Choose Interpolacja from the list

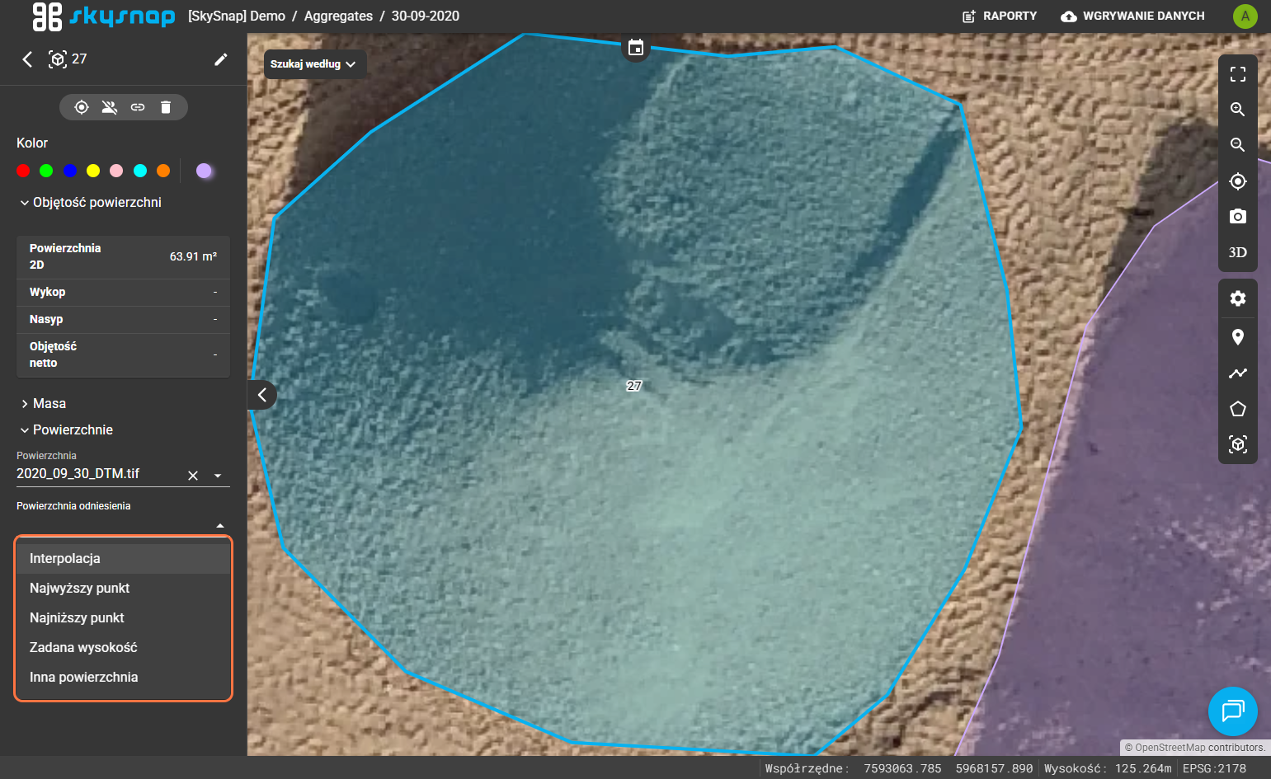pyautogui.click(x=124, y=559)
